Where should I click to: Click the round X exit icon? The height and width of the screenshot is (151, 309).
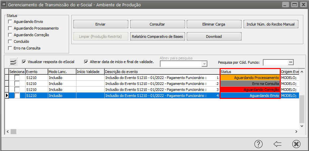pos(296,144)
